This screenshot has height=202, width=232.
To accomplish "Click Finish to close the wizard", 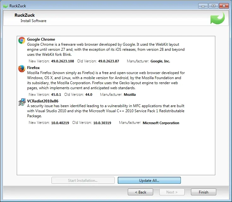I will pos(204,192).
